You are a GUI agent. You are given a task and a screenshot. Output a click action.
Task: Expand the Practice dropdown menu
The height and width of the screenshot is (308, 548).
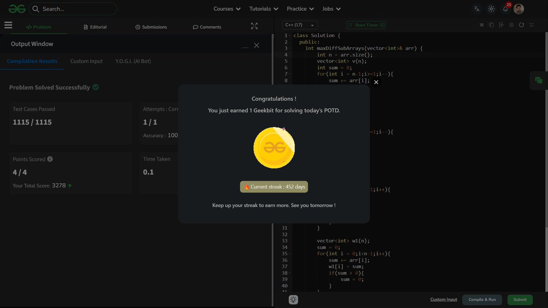tap(300, 9)
